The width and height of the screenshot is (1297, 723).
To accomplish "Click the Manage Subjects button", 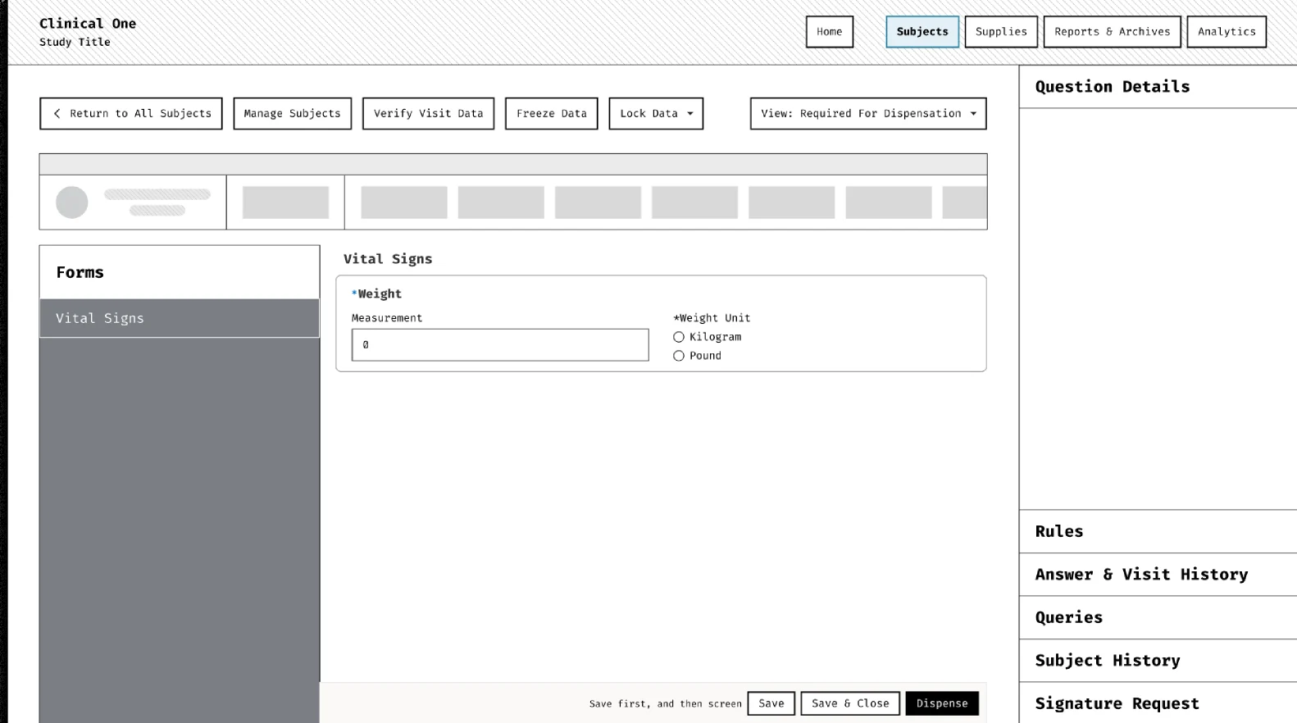I will 292,114.
